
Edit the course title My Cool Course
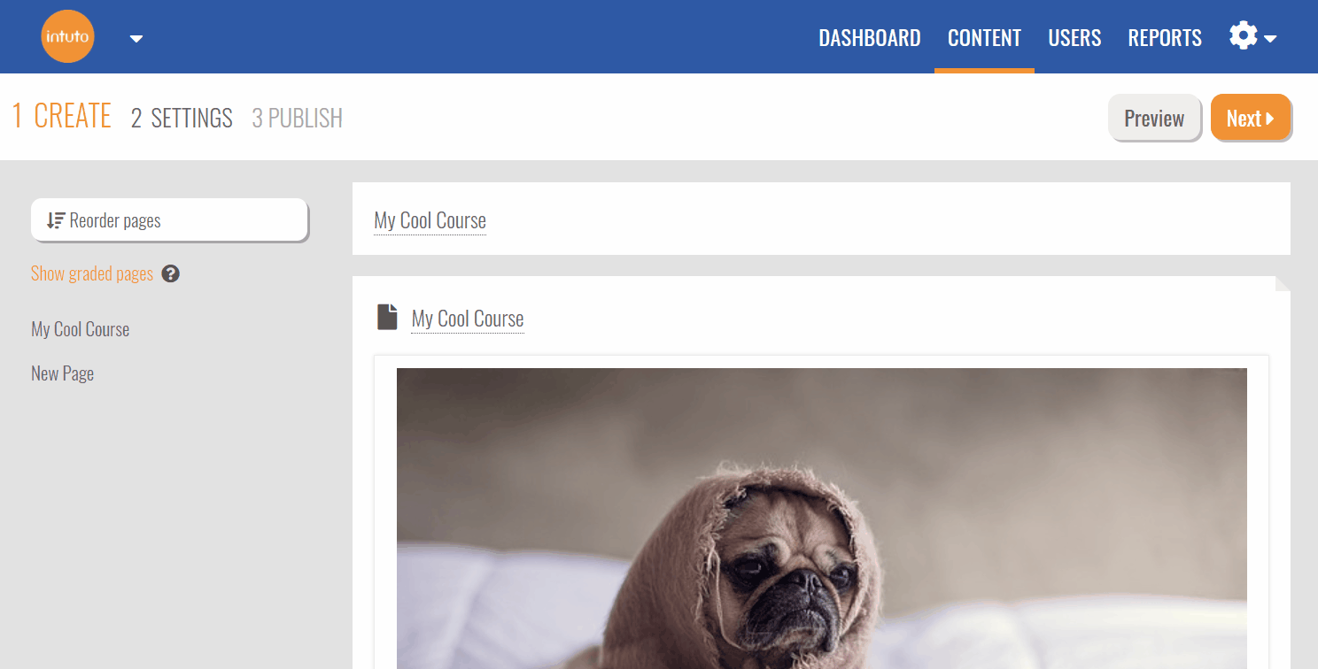coord(430,220)
